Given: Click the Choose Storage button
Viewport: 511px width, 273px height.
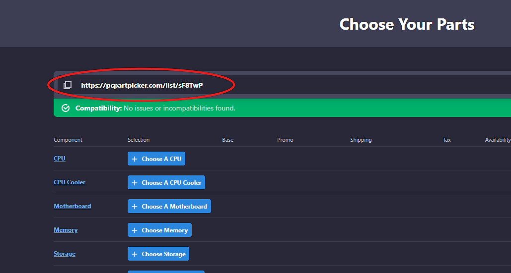Looking at the screenshot, I should coord(158,254).
